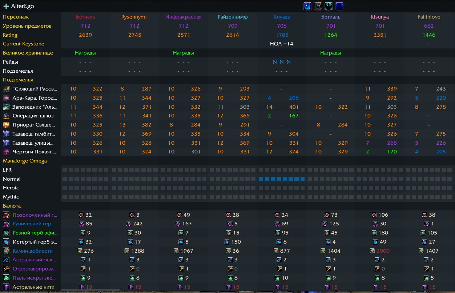Select the Rysennymf character column header
Screen dimensions: 455x293
[x=134, y=17]
